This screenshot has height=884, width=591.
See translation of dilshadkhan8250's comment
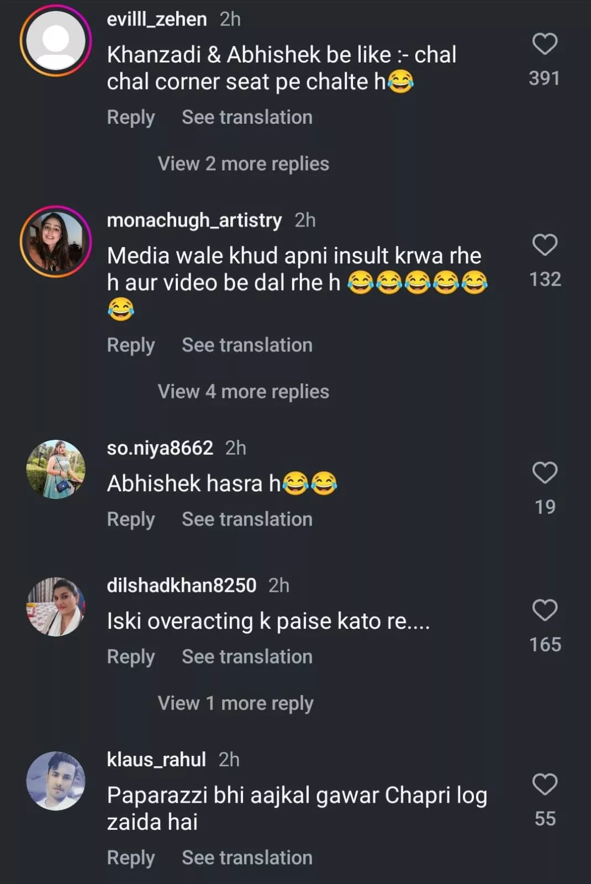click(x=247, y=657)
